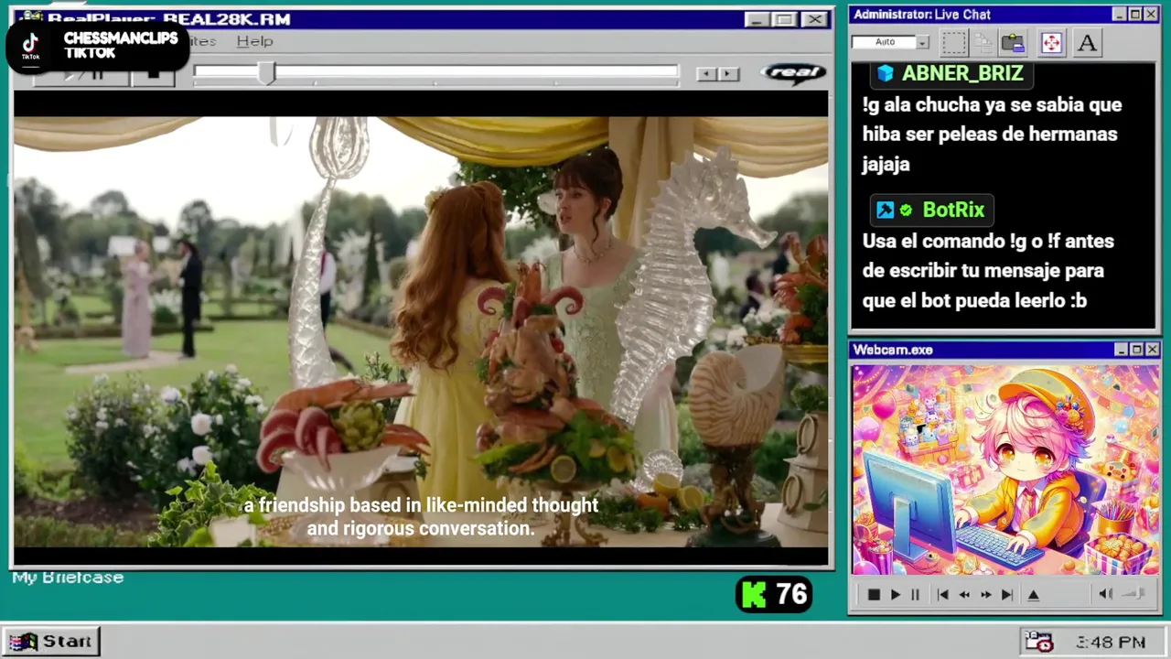Click the movie video in RealPlayer
The image size is (1171, 659).
click(x=421, y=331)
